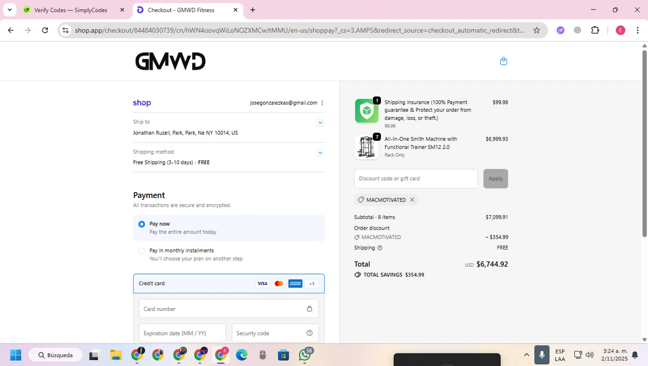Click the browser address bar URL
This screenshot has width=648, height=366.
point(299,30)
